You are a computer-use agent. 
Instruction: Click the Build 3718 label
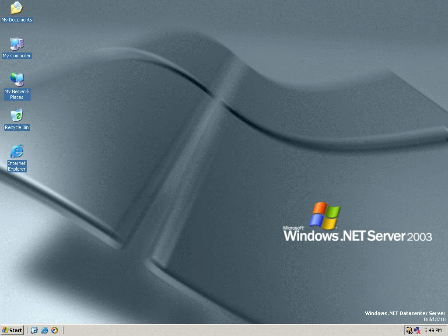point(434,319)
